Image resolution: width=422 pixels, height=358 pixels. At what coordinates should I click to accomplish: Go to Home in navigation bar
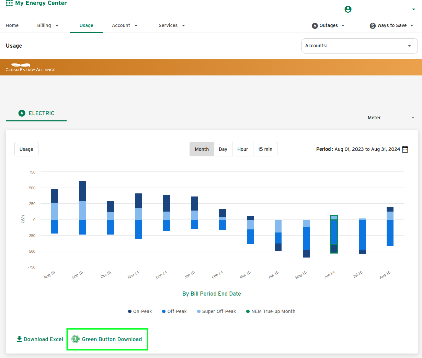click(12, 25)
